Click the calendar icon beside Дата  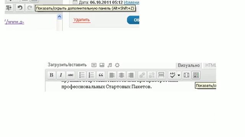point(75,2)
